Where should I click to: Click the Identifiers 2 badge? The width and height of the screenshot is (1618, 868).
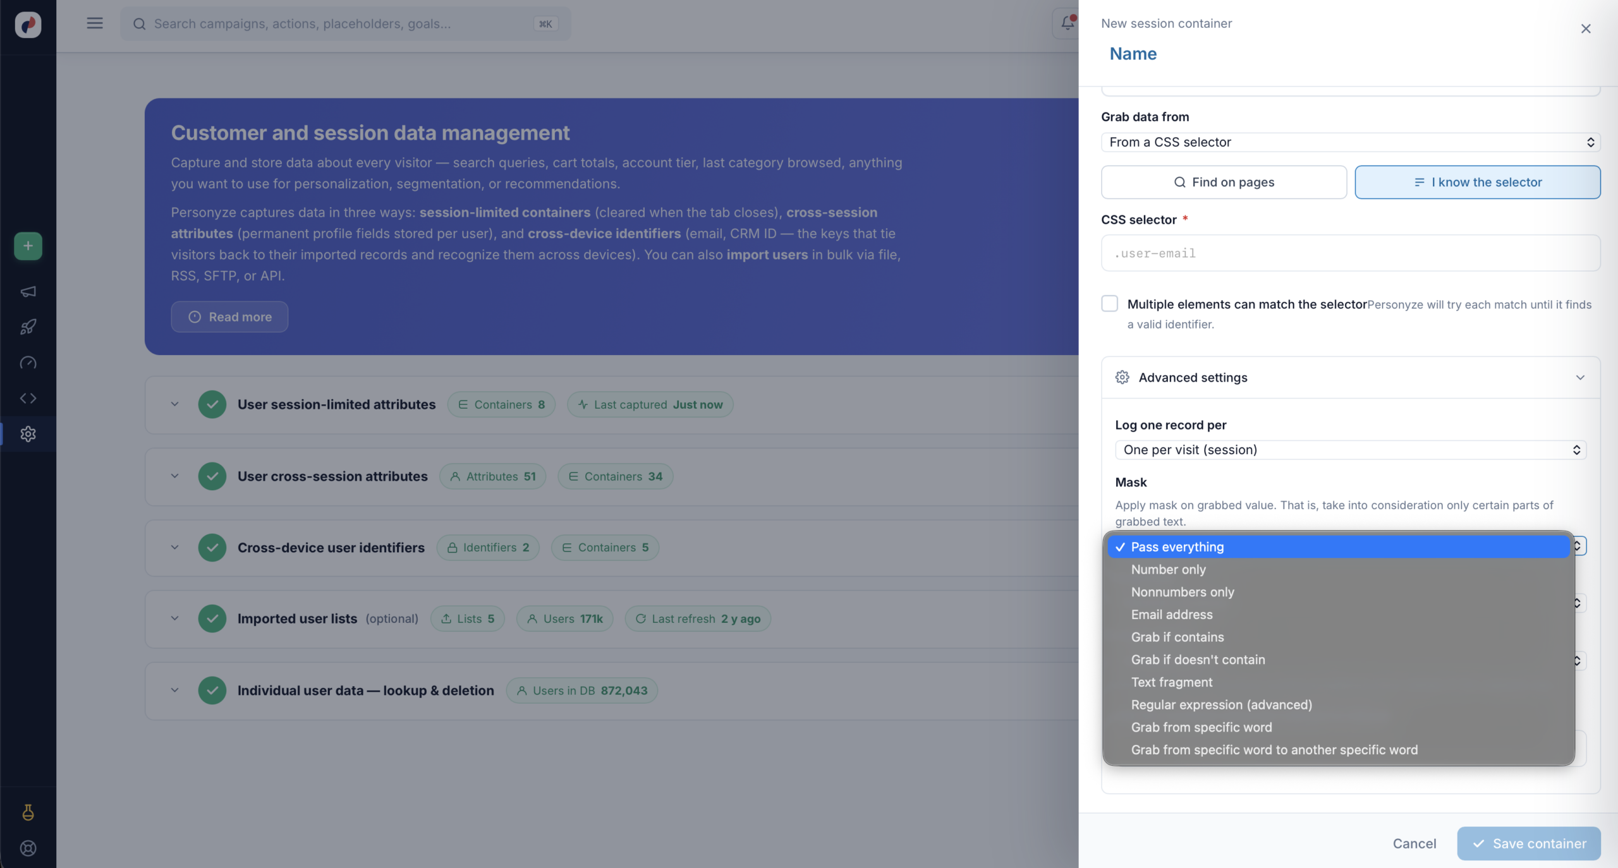click(487, 547)
